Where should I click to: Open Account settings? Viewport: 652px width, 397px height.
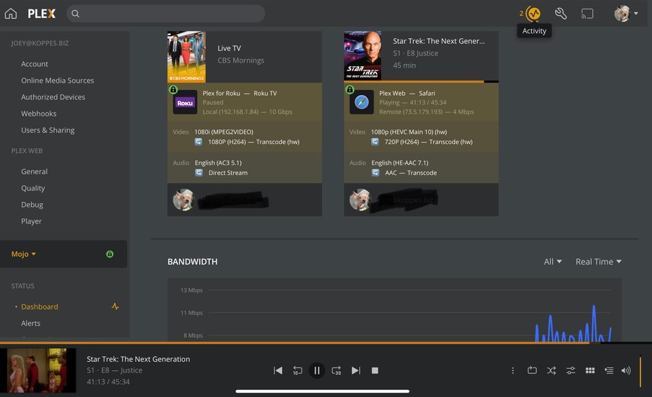click(35, 64)
